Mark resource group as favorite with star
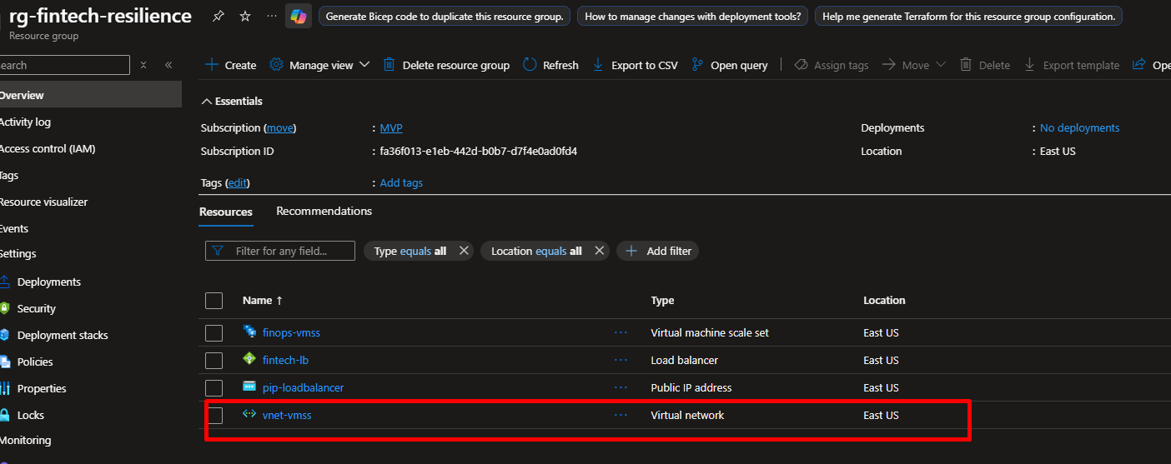The image size is (1171, 464). coord(245,17)
